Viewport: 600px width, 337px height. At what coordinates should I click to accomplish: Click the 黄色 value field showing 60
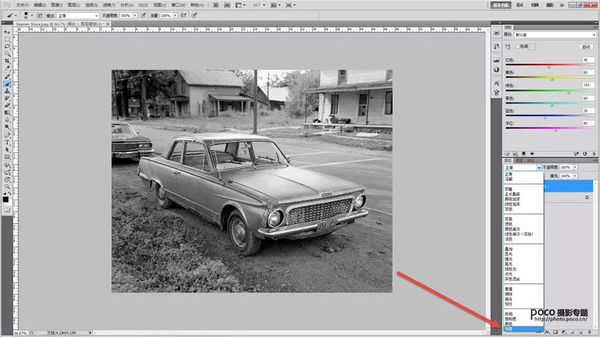(588, 72)
